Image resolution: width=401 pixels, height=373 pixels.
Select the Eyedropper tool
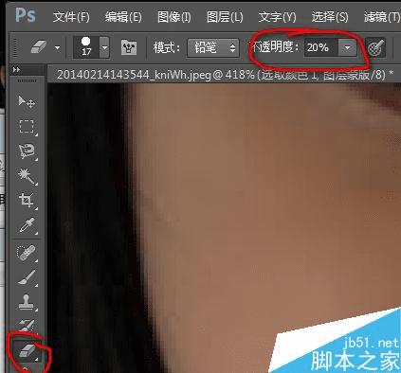(x=27, y=225)
